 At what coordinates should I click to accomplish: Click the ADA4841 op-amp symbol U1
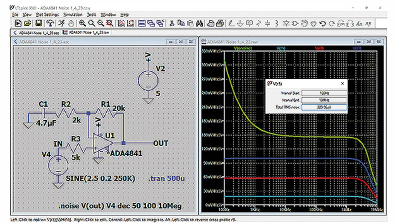101,144
